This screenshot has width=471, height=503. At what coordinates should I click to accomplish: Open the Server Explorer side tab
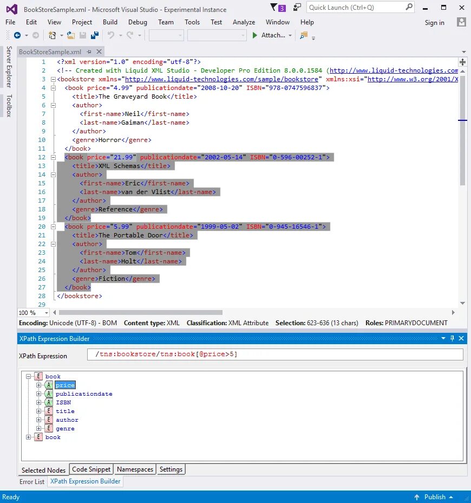(x=9, y=67)
